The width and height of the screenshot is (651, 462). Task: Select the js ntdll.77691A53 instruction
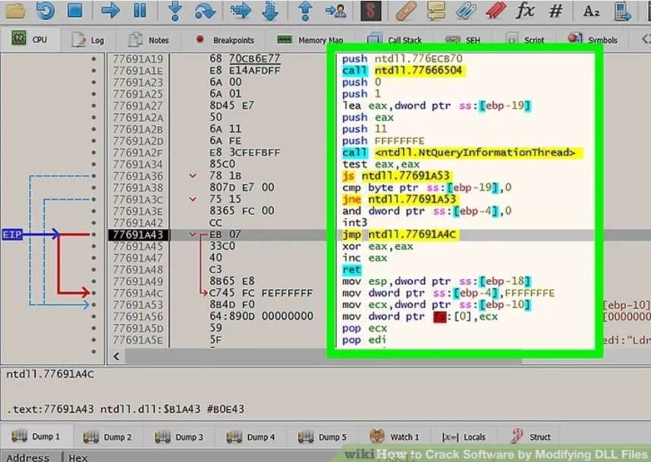pos(396,175)
